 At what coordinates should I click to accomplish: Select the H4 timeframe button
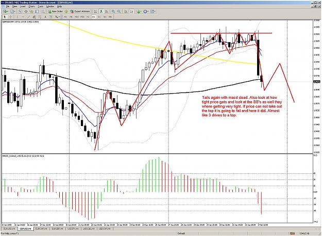click(x=93, y=17)
